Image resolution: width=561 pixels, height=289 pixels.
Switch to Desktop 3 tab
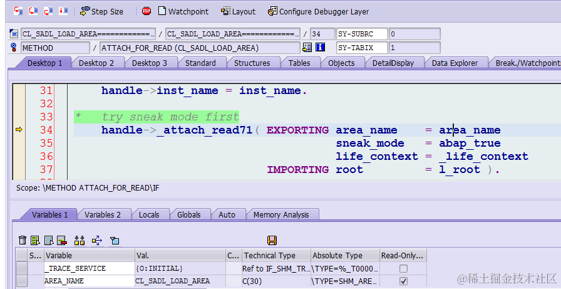point(150,63)
